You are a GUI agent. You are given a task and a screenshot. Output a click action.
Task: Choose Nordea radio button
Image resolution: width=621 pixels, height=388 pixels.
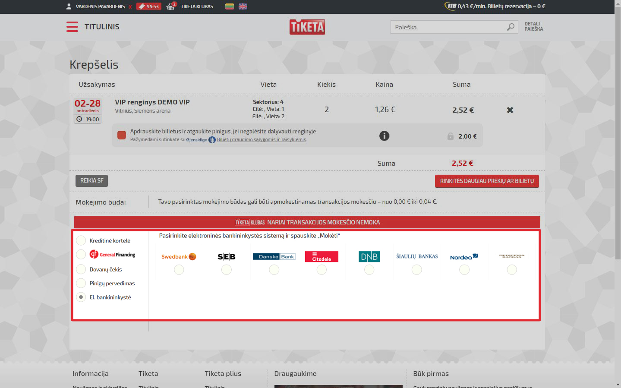click(x=464, y=270)
